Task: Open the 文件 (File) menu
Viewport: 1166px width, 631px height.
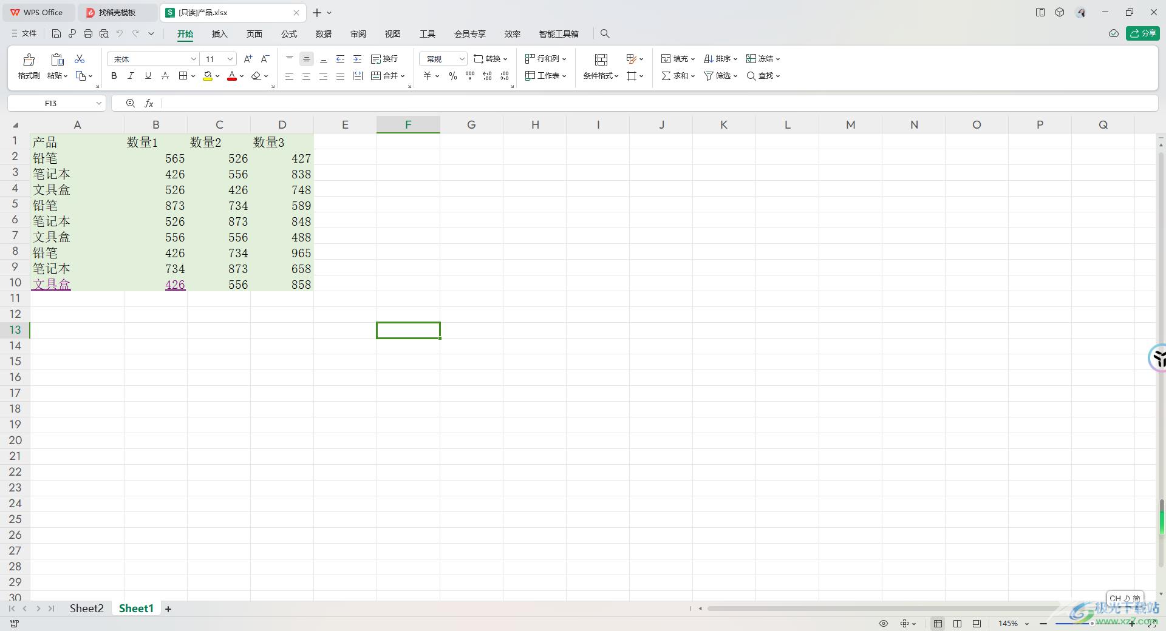Action: [x=24, y=33]
